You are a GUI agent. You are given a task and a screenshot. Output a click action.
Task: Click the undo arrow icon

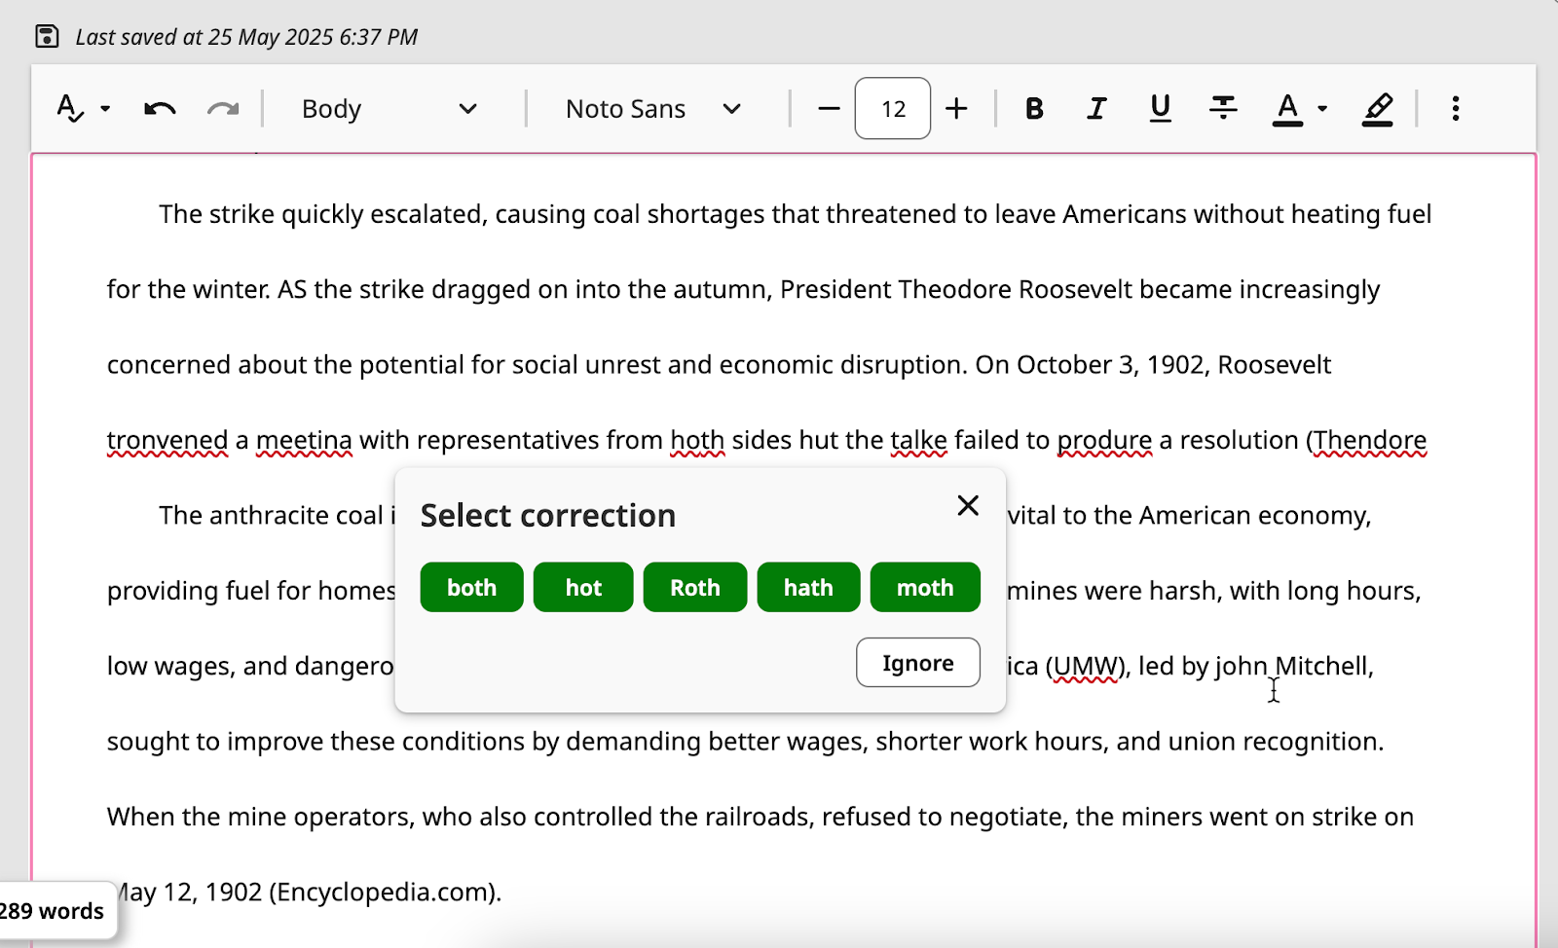[160, 108]
